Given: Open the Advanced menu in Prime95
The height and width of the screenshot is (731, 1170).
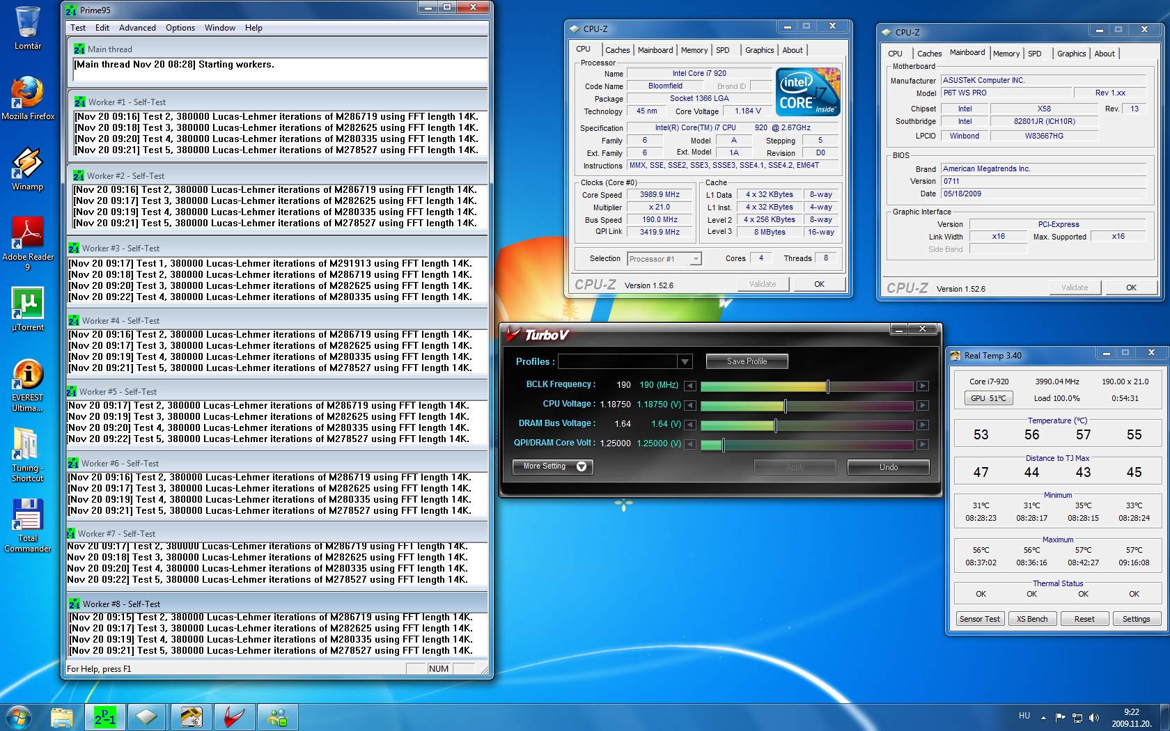Looking at the screenshot, I should (137, 28).
